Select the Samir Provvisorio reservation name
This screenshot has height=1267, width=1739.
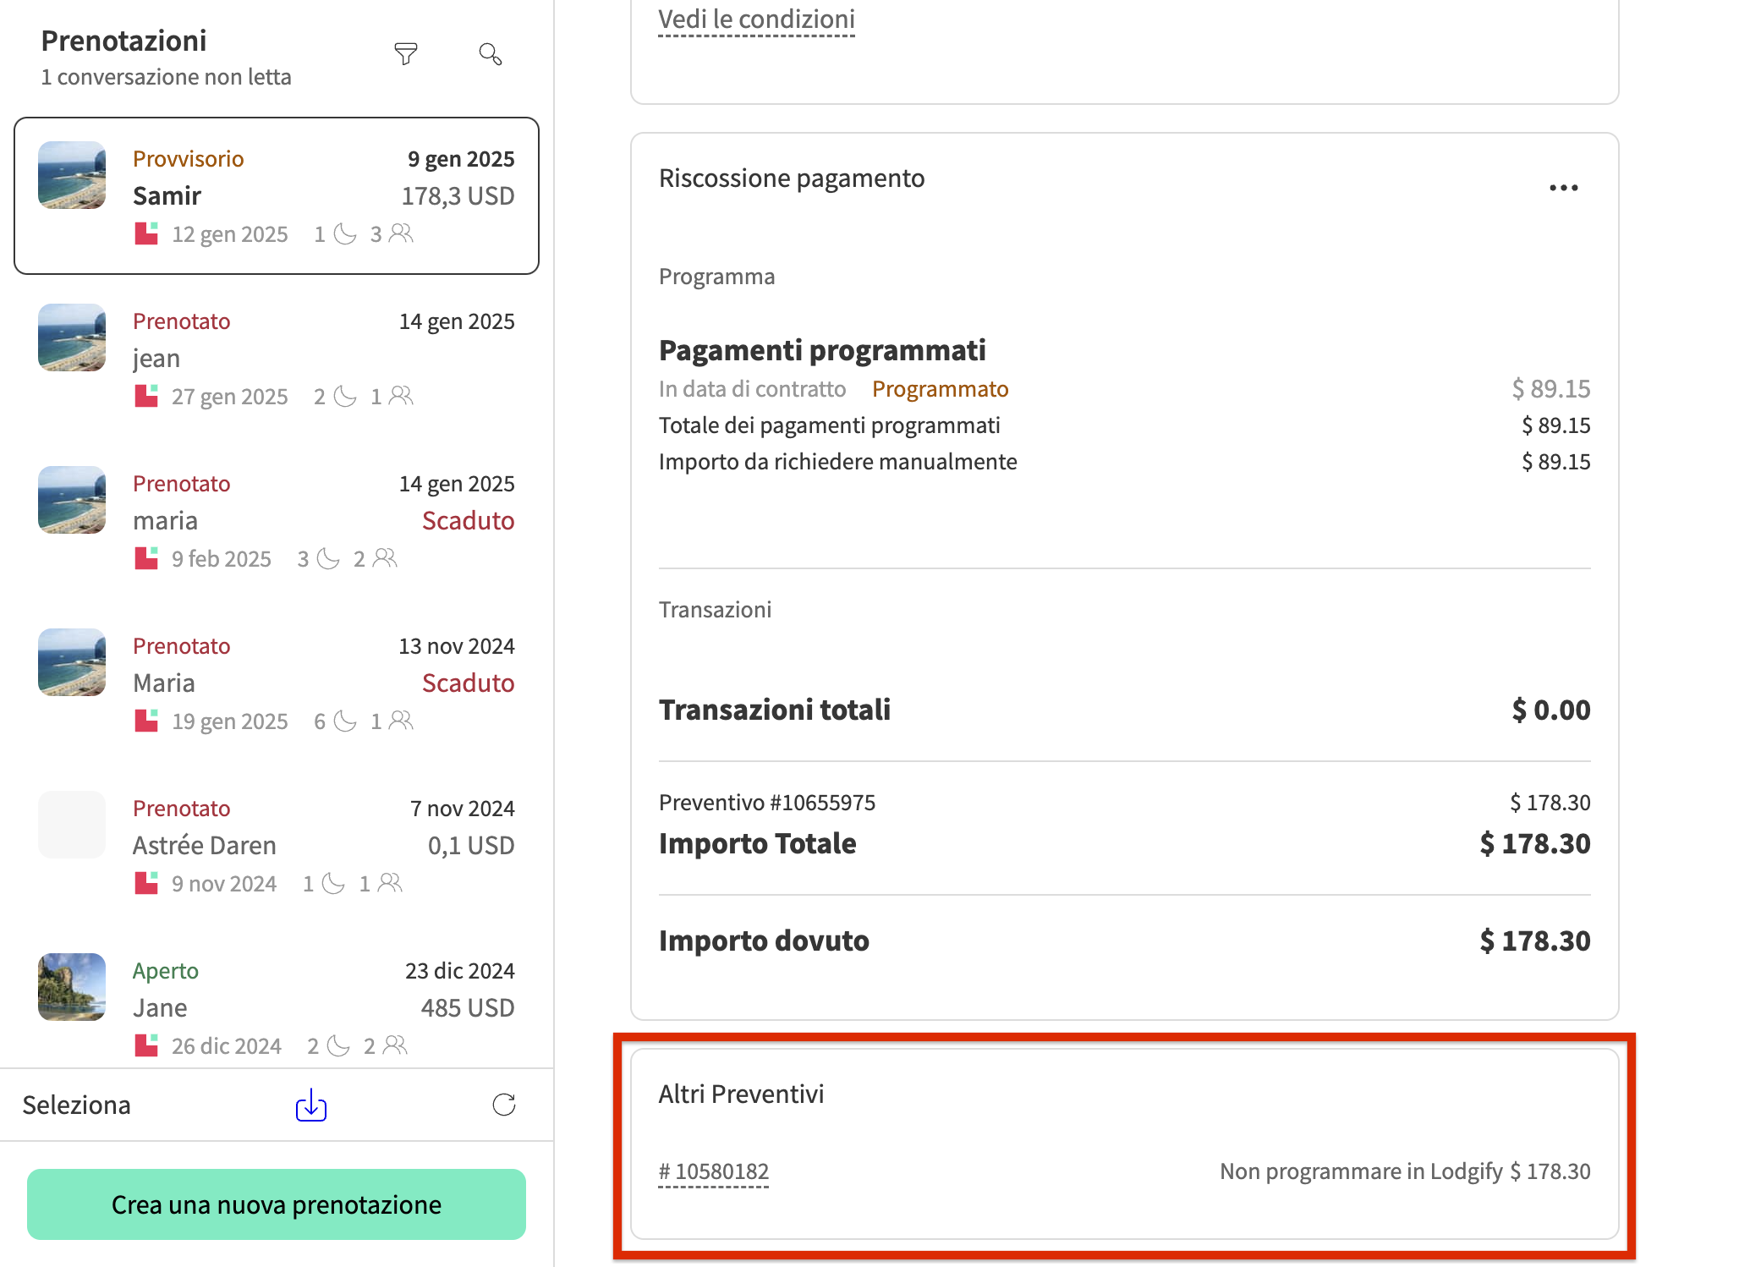pyautogui.click(x=167, y=195)
